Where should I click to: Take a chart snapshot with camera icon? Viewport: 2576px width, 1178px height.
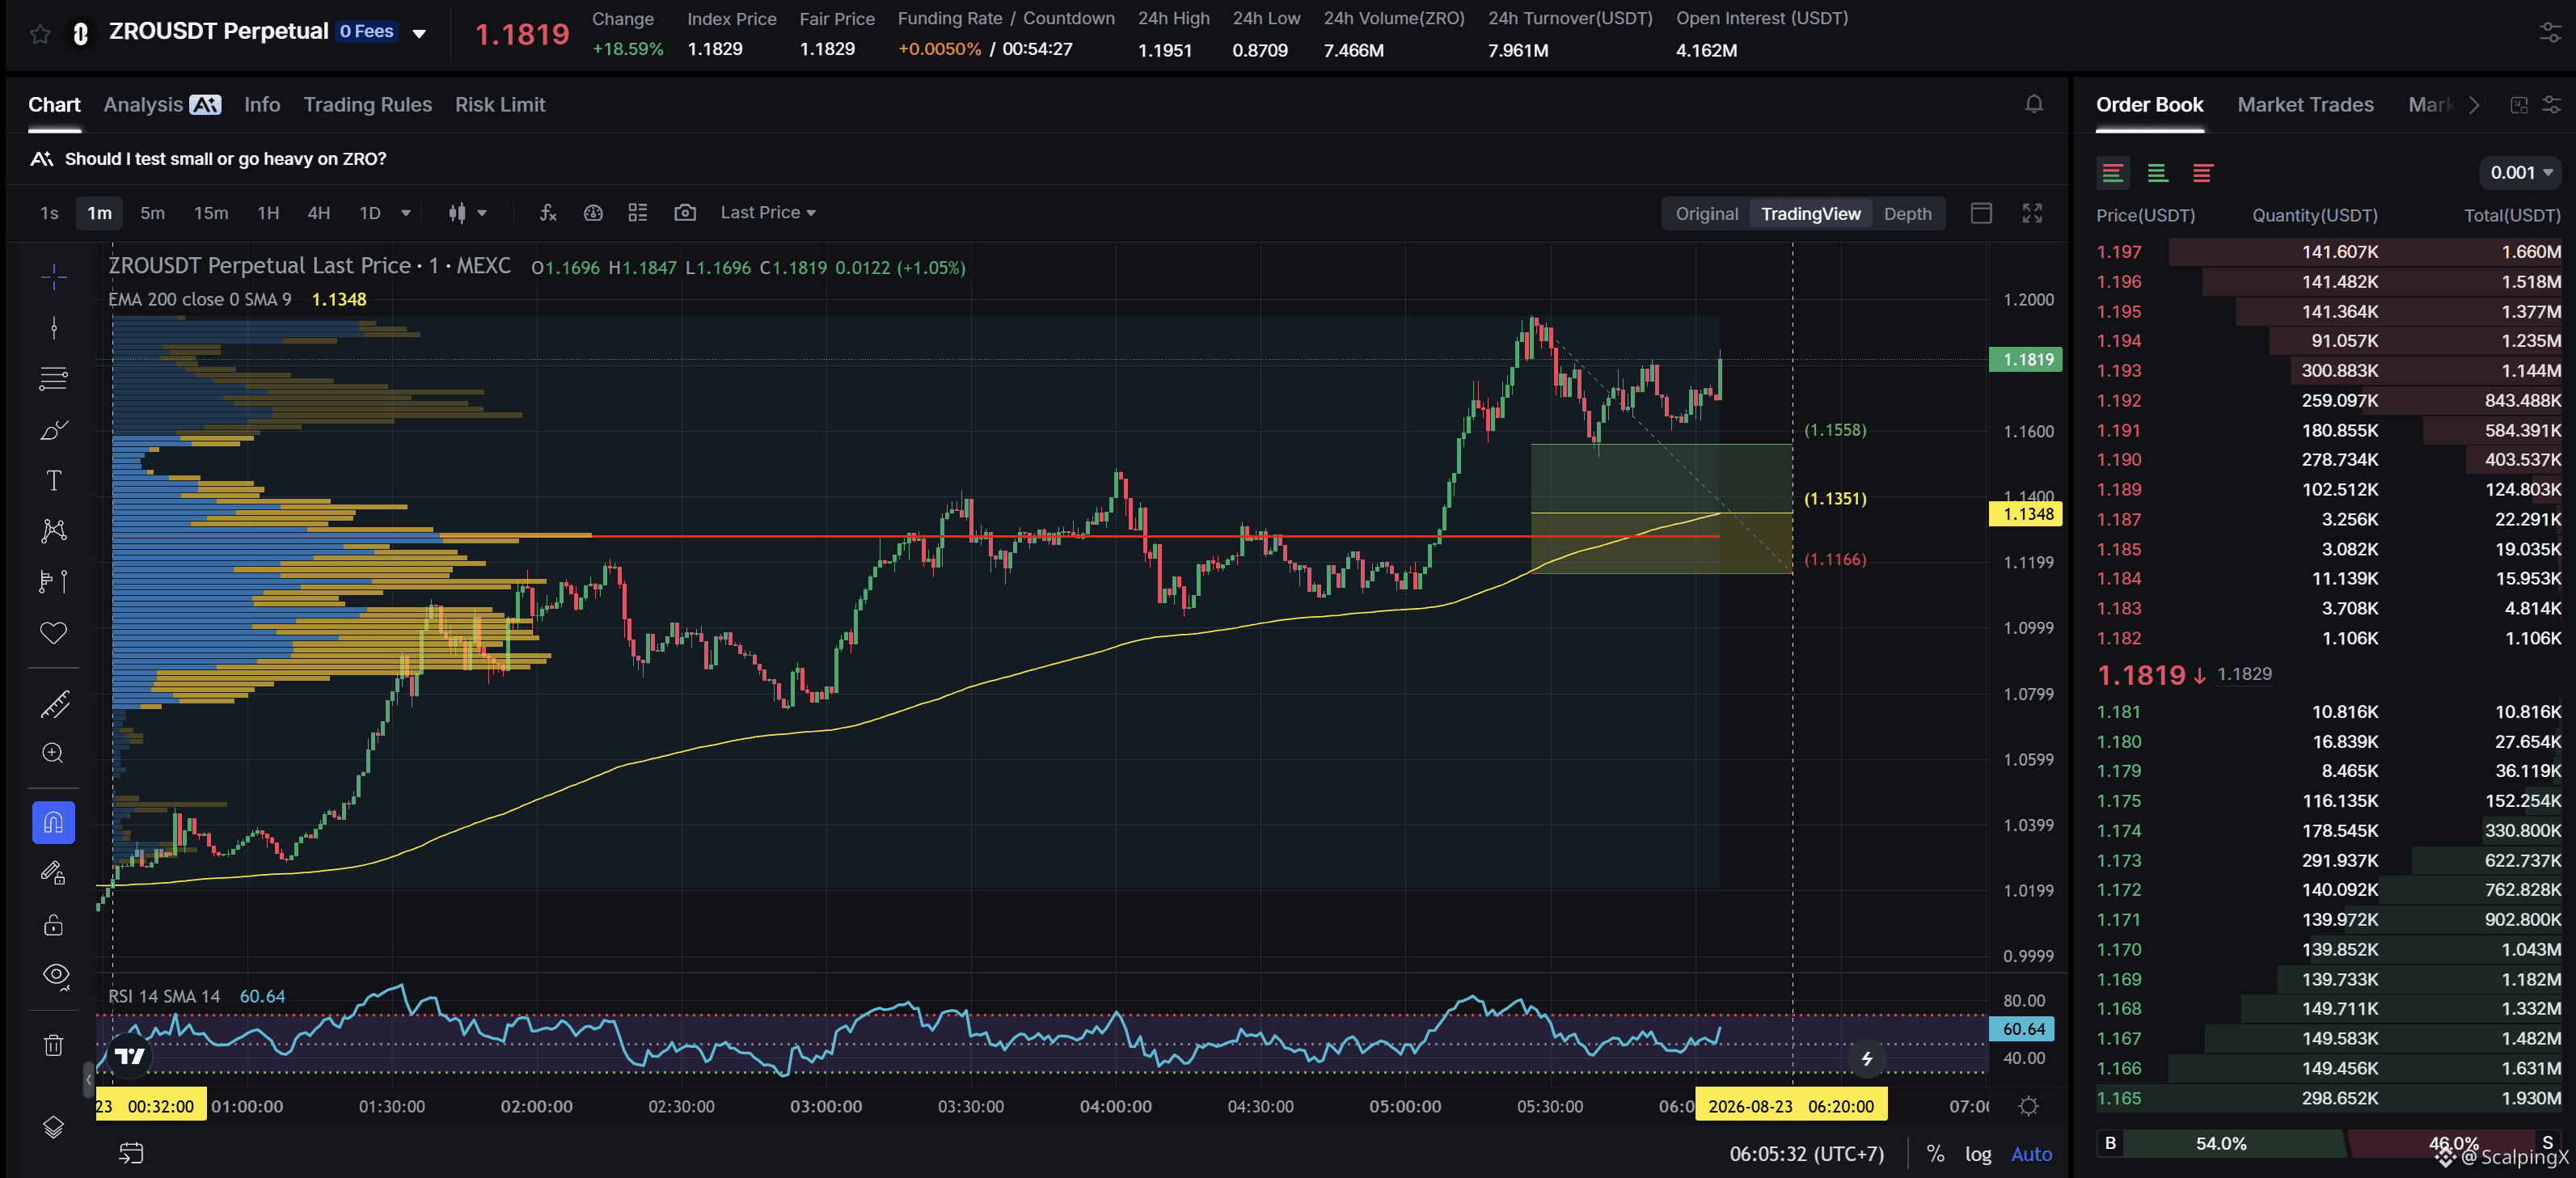pyautogui.click(x=685, y=212)
